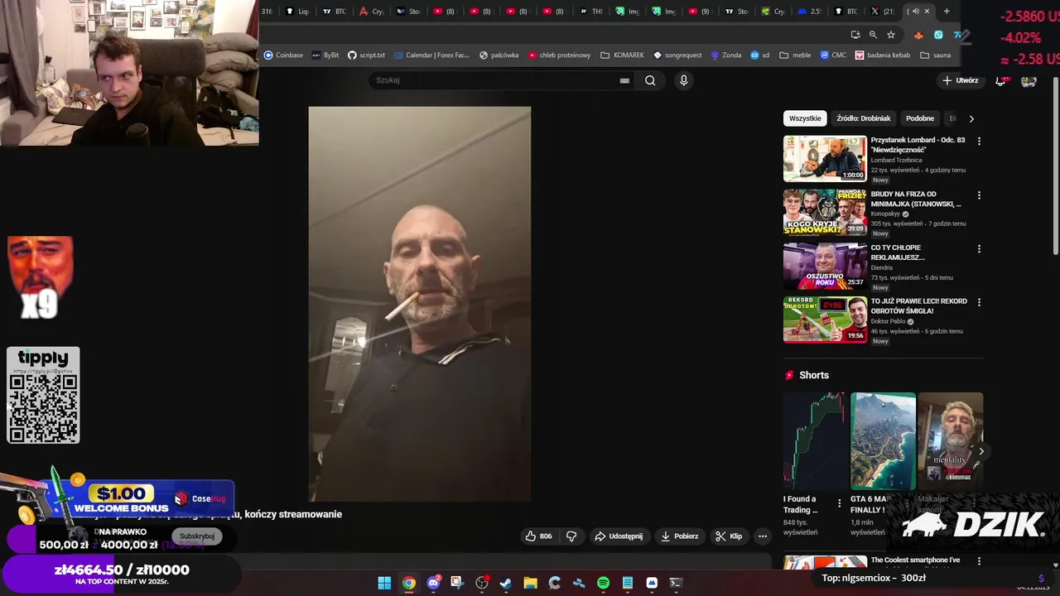
Task: Click the YouTube search magnifier button
Action: click(650, 80)
